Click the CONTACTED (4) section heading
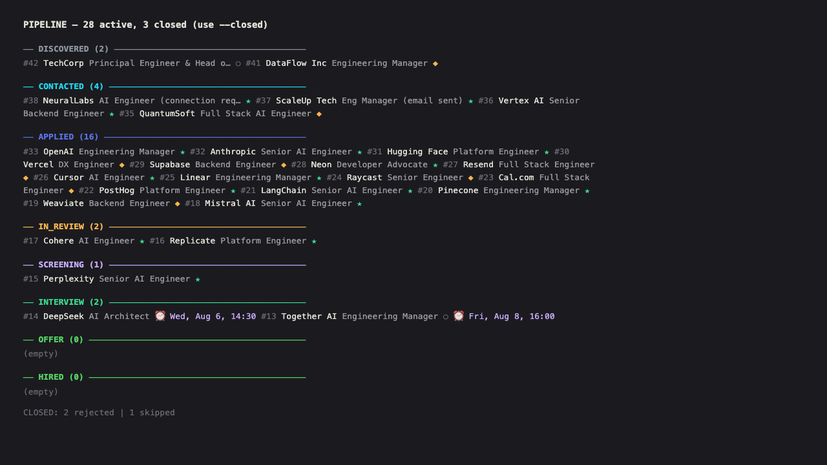827x465 pixels. (71, 87)
